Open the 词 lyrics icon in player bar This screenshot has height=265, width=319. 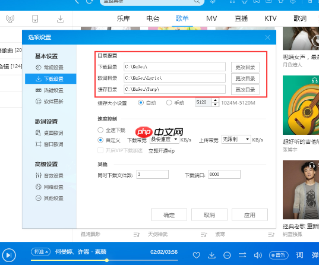coord(299,255)
